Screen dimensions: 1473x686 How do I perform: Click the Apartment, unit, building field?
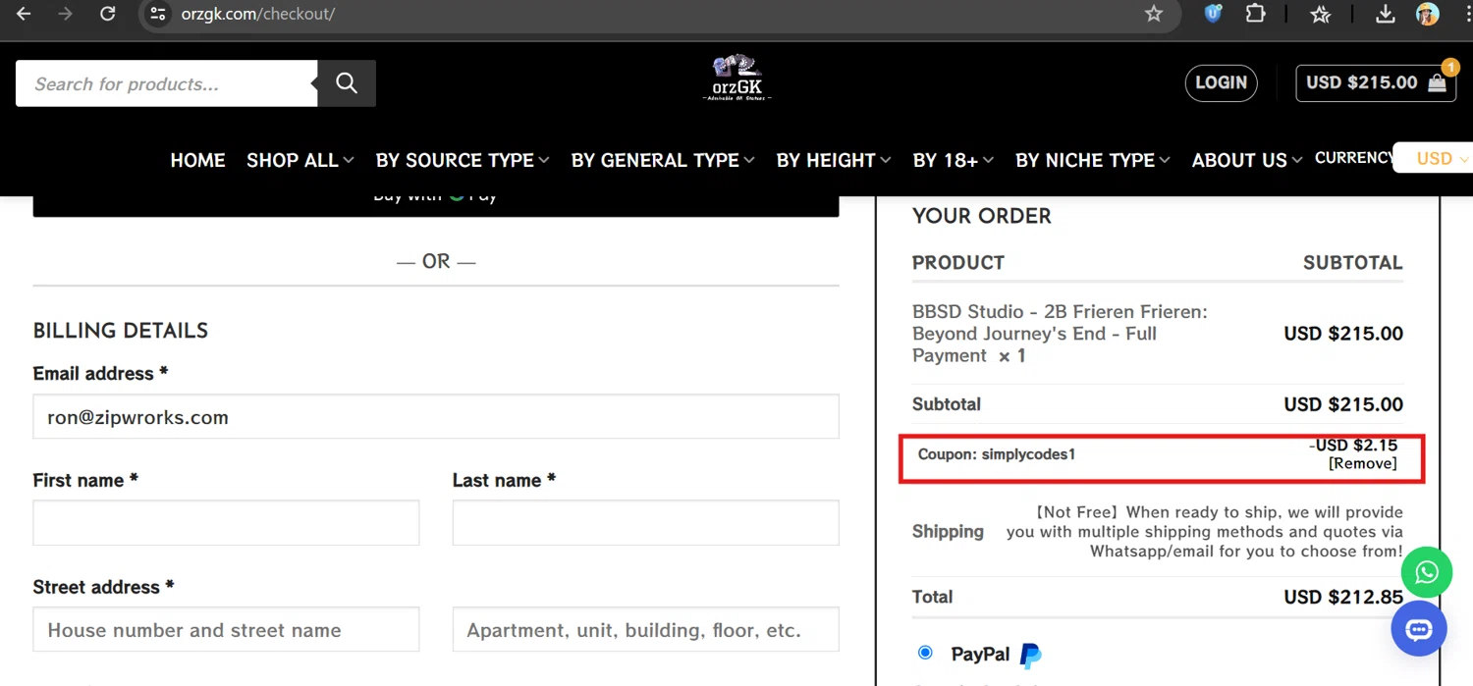645,629
